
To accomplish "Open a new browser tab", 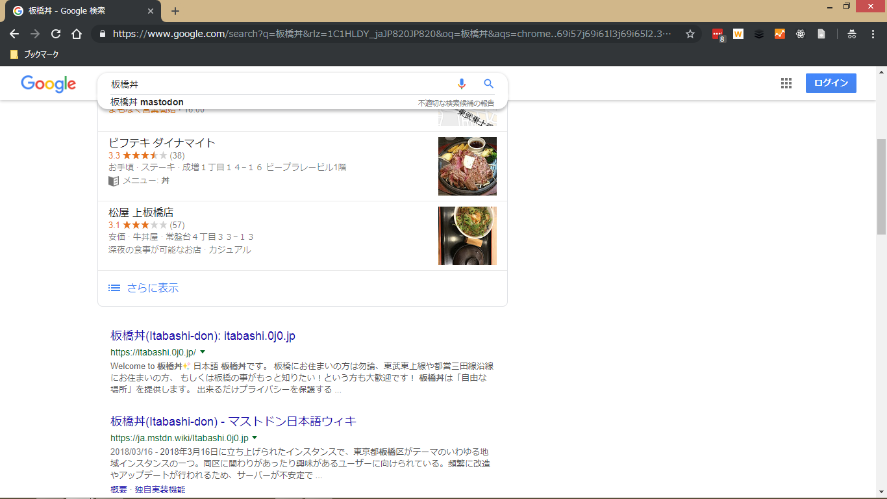I will pos(175,11).
